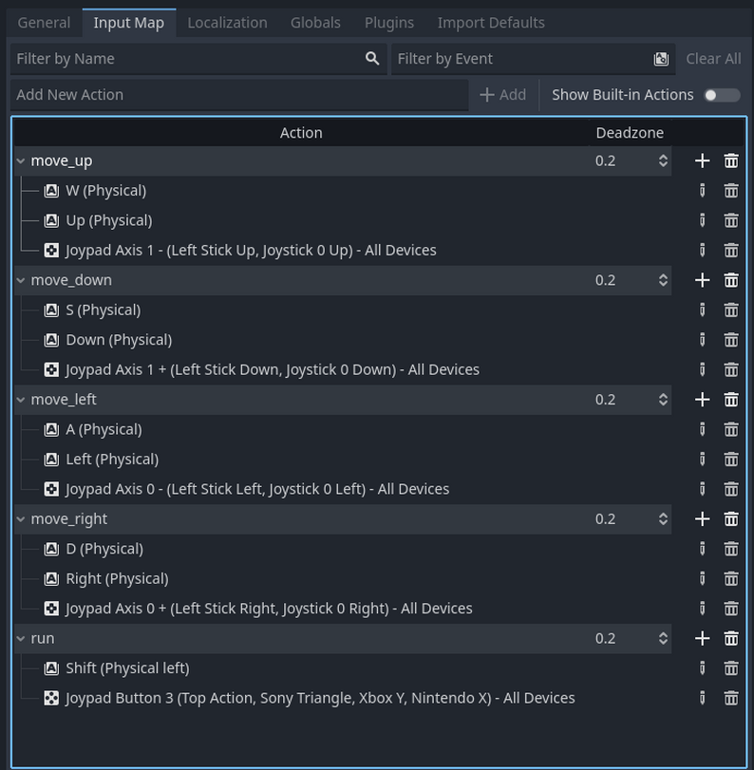This screenshot has width=754, height=770.
Task: Delete the move_down action
Action: click(x=731, y=280)
